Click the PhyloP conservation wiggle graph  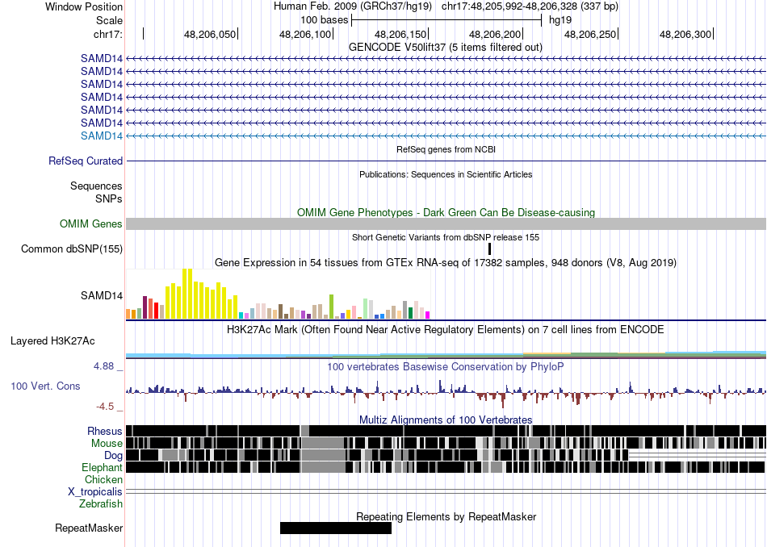(x=446, y=393)
